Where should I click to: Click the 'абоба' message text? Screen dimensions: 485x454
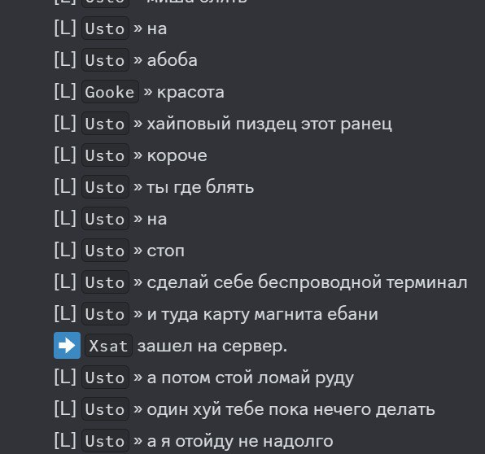pyautogui.click(x=172, y=60)
